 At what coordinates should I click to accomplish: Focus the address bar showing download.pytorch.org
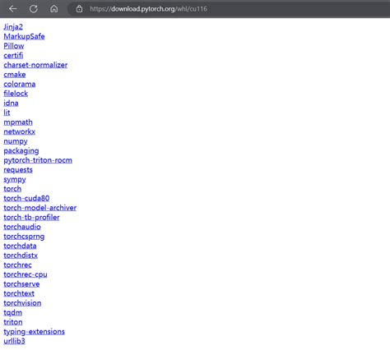tap(230, 9)
